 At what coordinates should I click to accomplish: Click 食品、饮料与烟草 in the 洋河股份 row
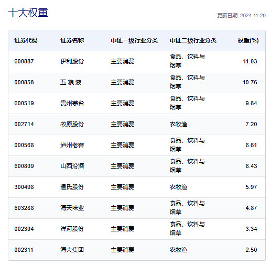coord(187,229)
